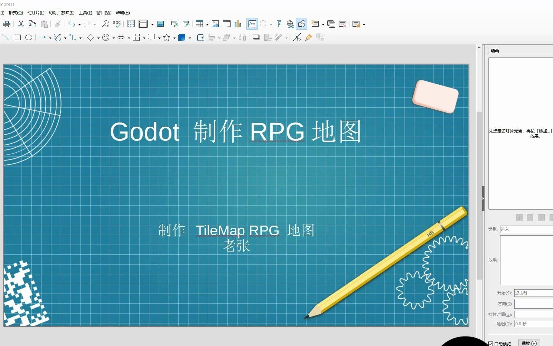Open the 幻灯片(L) menu
Image resolution: width=553 pixels, height=346 pixels.
[x=36, y=13]
